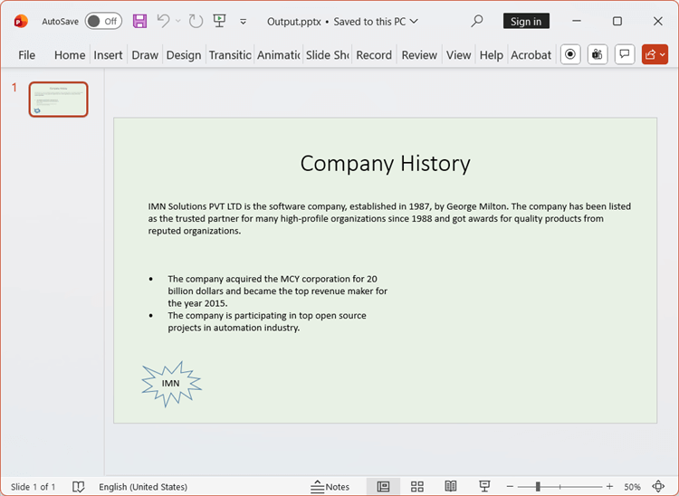Open the Comments pane icon
Image resolution: width=679 pixels, height=496 pixels.
[625, 54]
